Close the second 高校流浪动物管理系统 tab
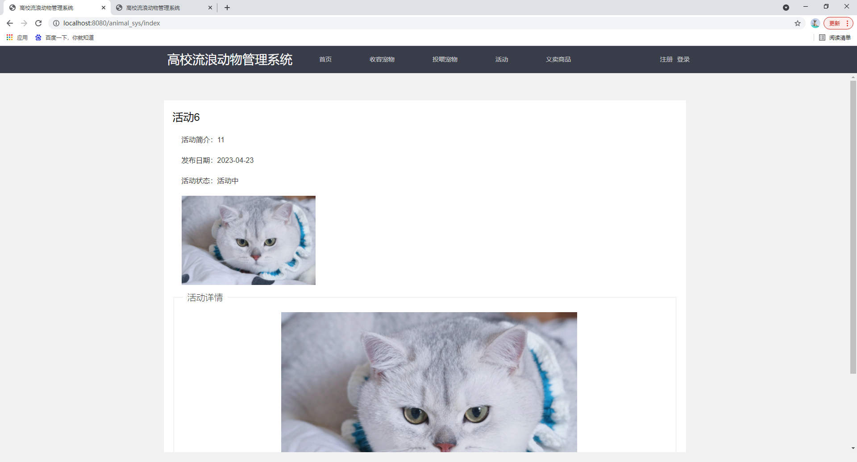Screen dimensions: 857x462 tap(210, 8)
